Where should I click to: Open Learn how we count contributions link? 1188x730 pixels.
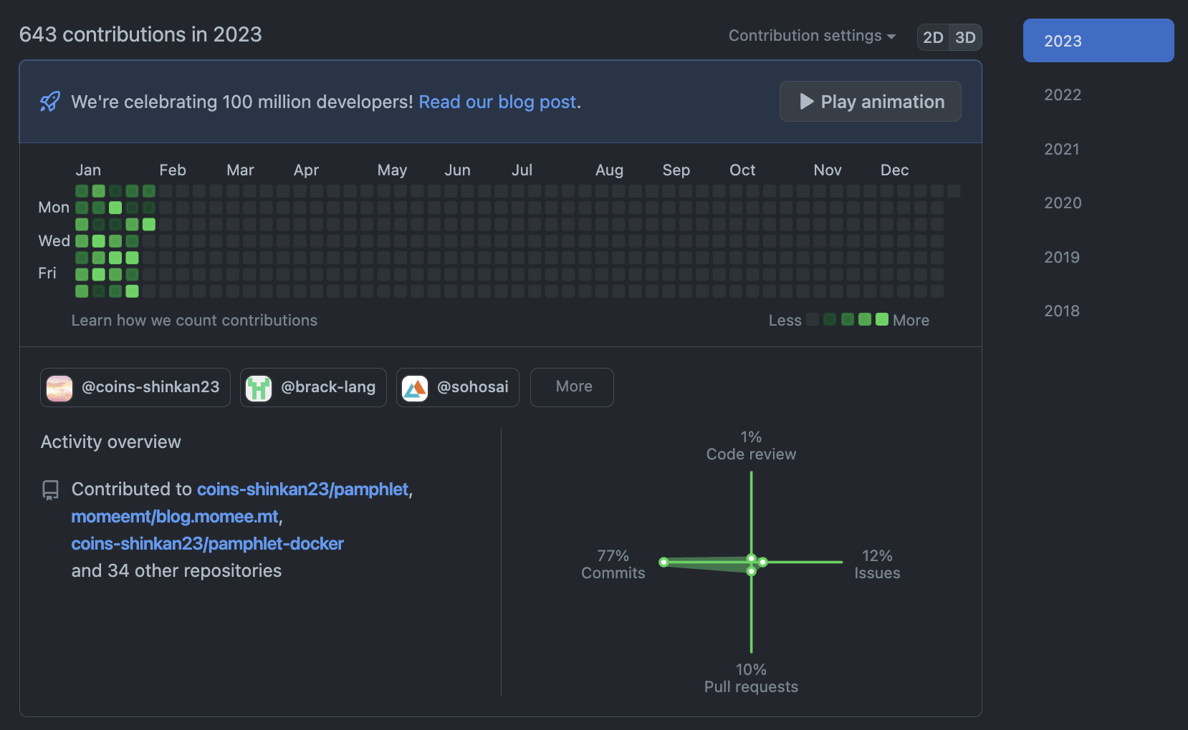[x=194, y=320]
